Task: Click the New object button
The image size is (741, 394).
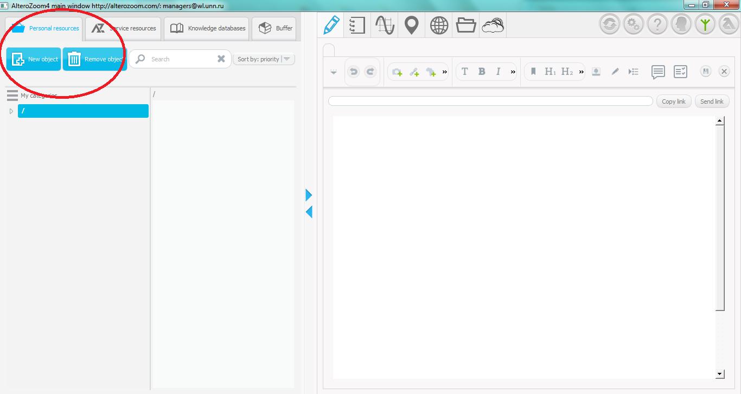Action: pos(34,59)
